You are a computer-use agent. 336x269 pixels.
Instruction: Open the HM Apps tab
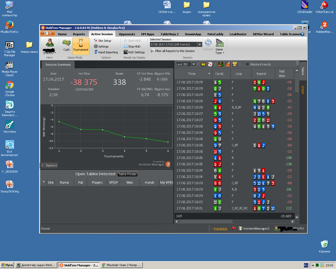click(x=148, y=34)
